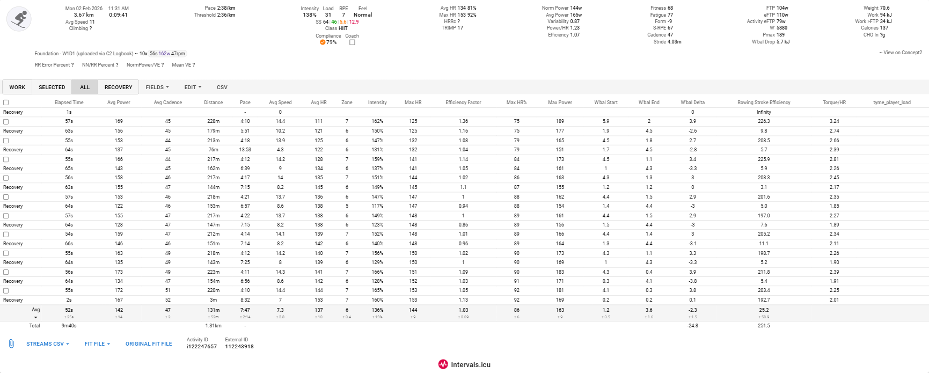Open the View on Concept2 link
This screenshot has width=929, height=373.
tap(902, 53)
